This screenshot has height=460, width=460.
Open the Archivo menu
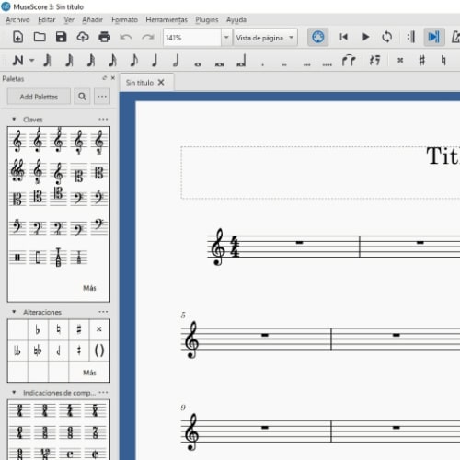pos(17,20)
